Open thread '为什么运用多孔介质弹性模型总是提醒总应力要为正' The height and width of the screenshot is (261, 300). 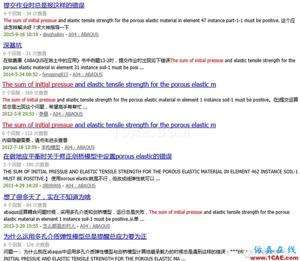pyautogui.click(x=75, y=236)
